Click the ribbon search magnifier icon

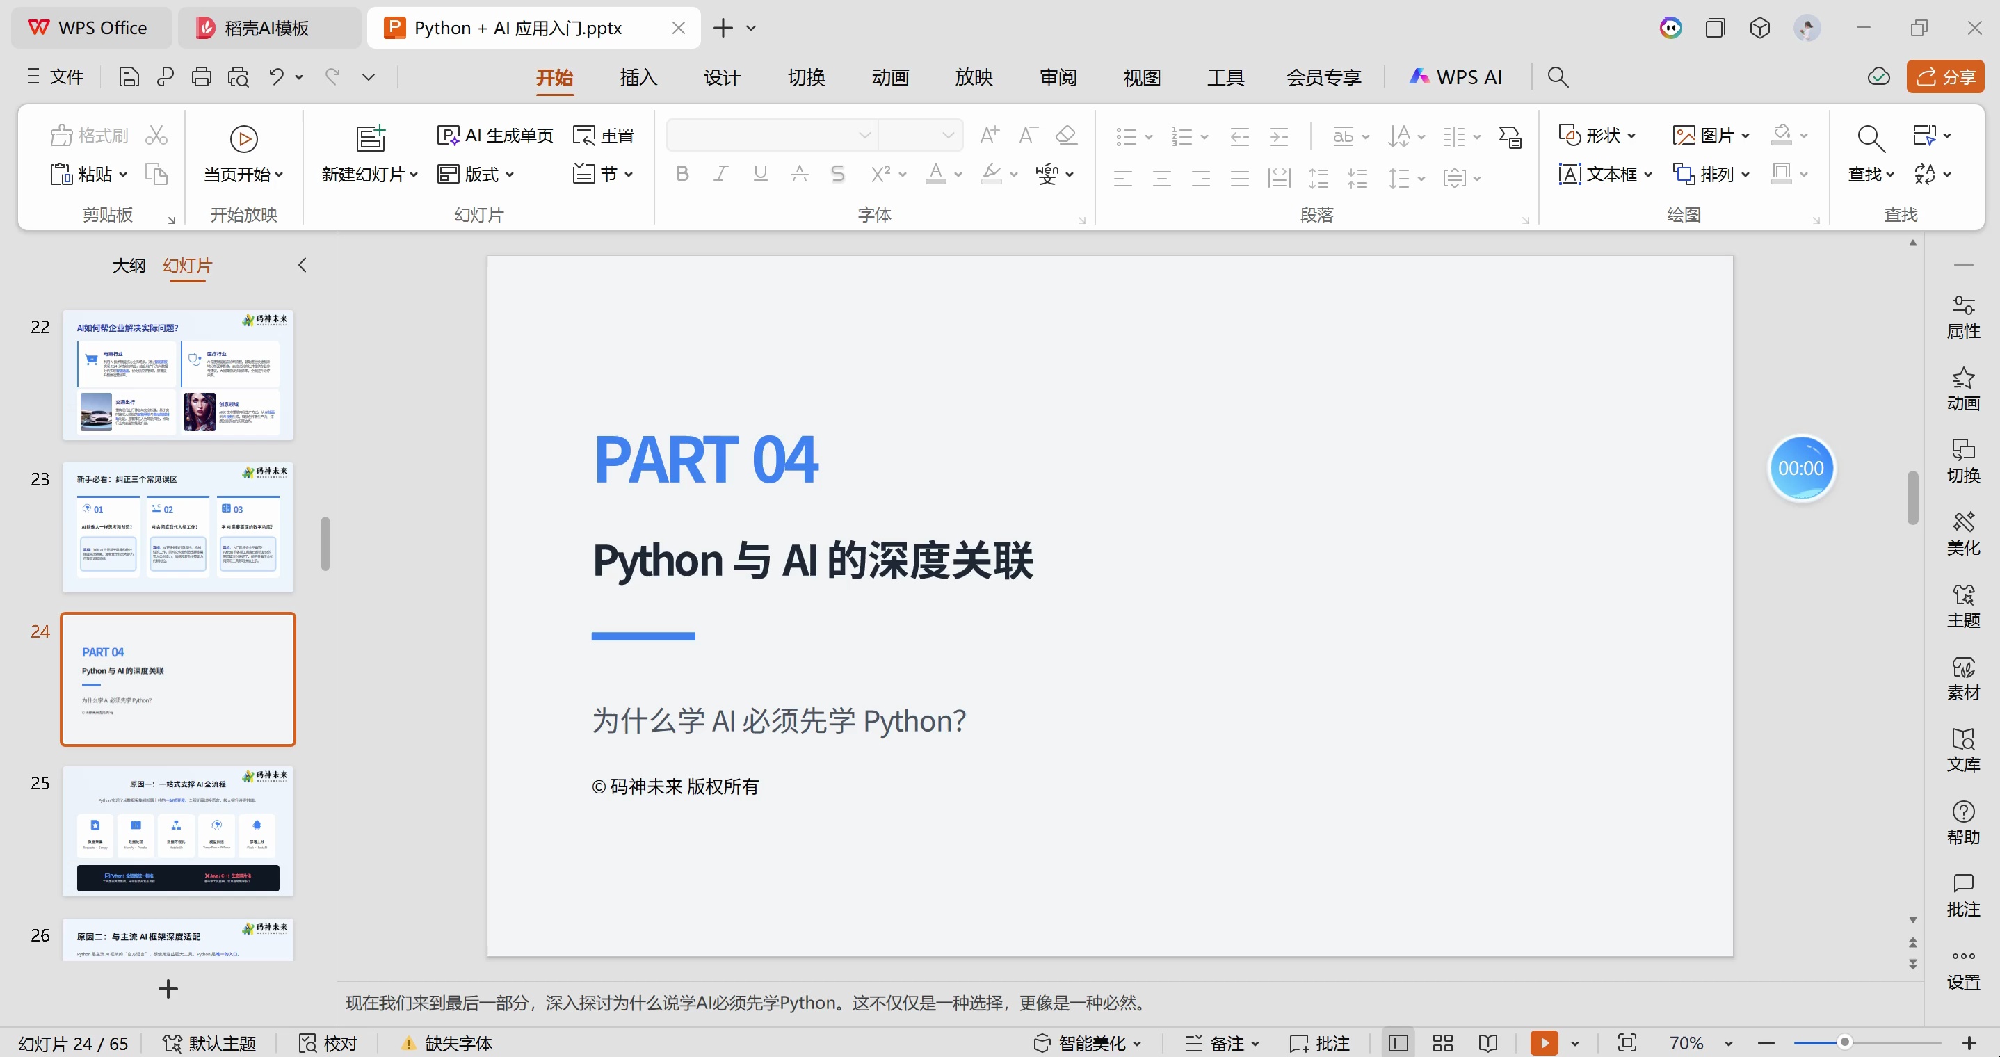(x=1558, y=77)
